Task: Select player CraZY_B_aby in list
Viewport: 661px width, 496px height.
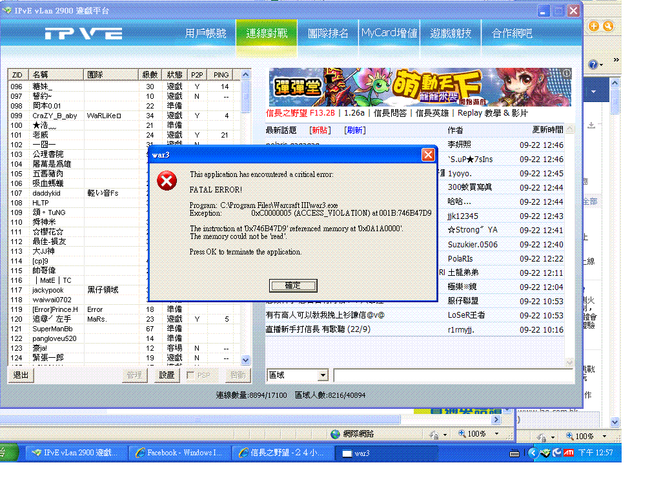Action: pos(125,116)
